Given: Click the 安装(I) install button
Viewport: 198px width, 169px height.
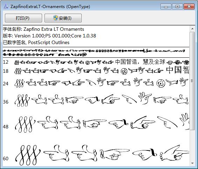Looking at the screenshot, I should coord(63,18).
